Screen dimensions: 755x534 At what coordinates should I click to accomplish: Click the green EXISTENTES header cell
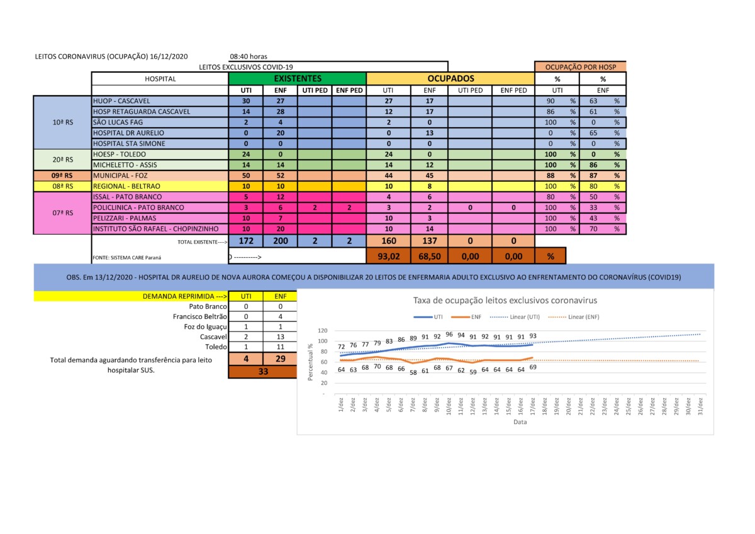point(298,79)
